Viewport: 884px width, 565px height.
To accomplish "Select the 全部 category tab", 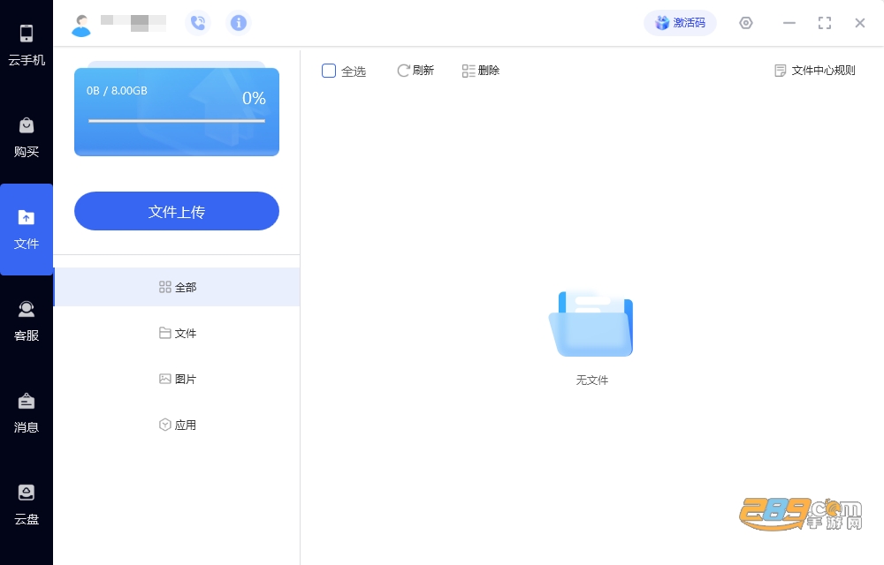I will [x=177, y=287].
